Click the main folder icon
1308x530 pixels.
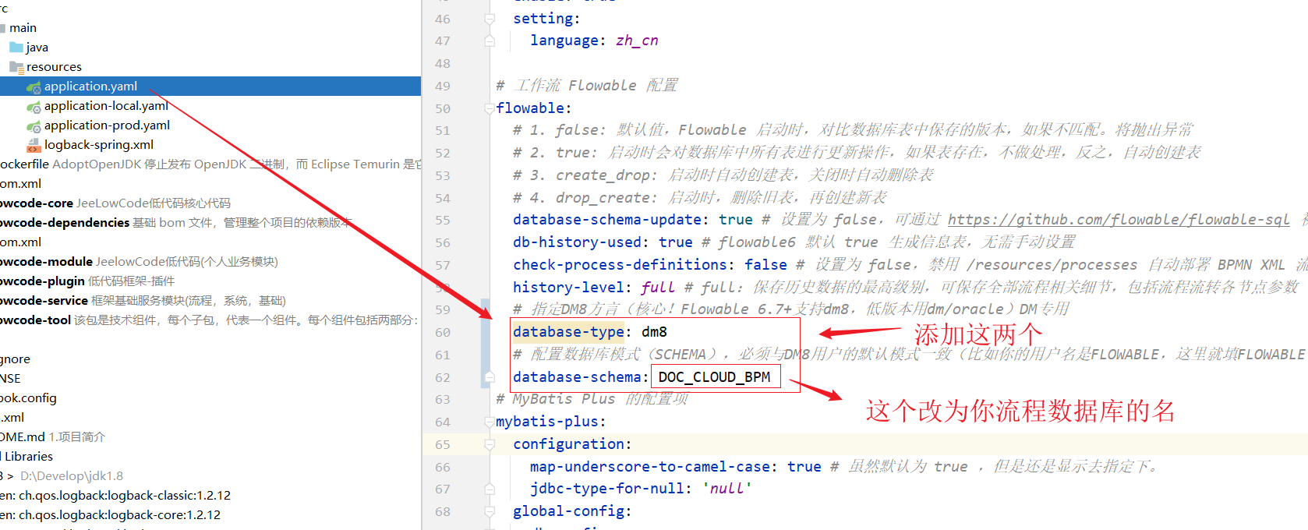[3, 28]
